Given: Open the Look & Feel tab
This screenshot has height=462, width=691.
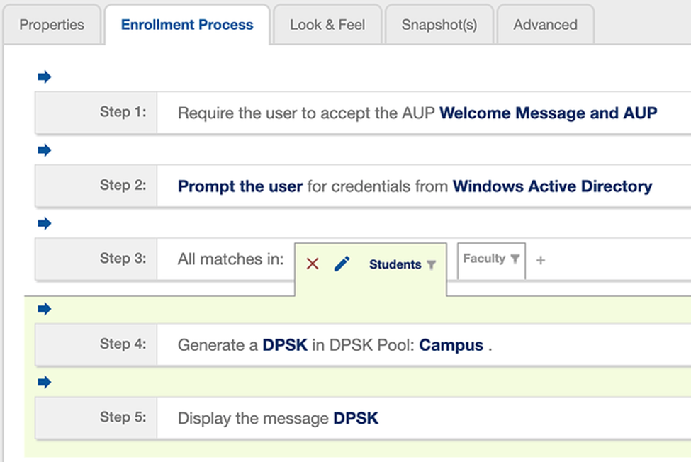Looking at the screenshot, I should coord(327,25).
